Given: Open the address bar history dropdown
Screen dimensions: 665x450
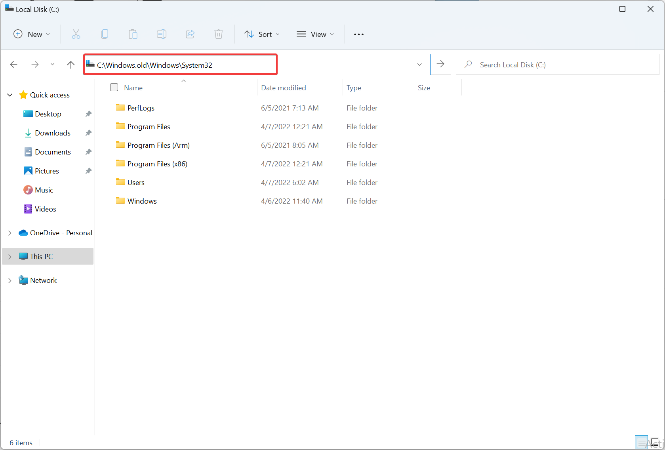Looking at the screenshot, I should [x=419, y=64].
